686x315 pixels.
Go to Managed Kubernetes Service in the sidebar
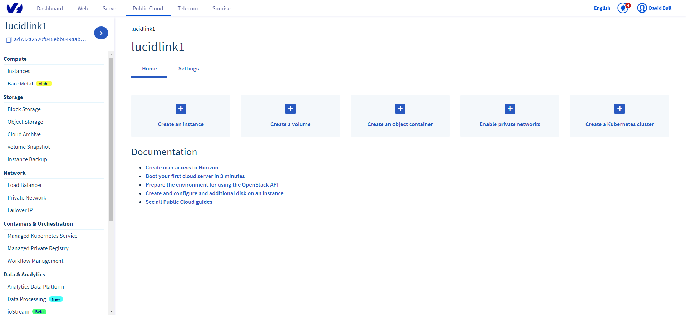click(x=42, y=236)
